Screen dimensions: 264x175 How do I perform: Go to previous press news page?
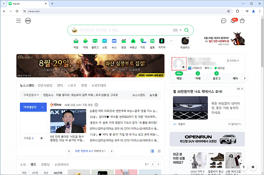(69, 151)
